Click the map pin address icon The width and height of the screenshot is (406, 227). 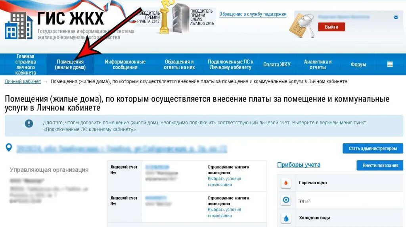9,148
